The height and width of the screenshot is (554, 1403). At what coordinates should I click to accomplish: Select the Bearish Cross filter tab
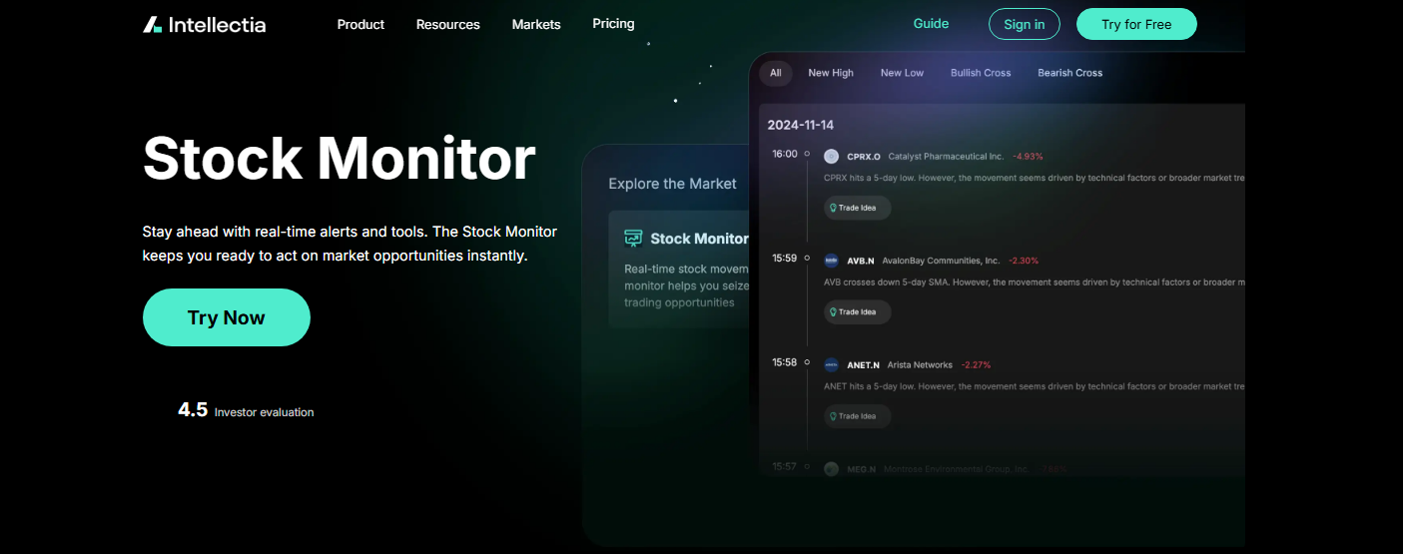click(x=1069, y=73)
